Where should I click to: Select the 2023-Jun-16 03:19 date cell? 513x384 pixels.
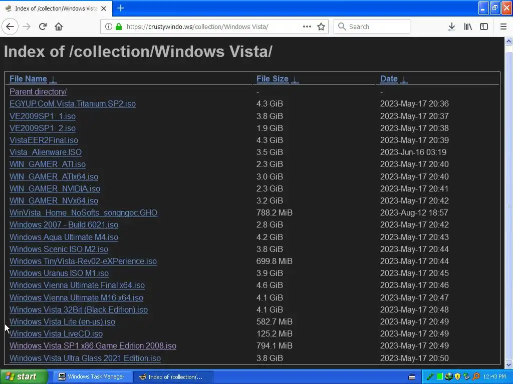tap(413, 152)
